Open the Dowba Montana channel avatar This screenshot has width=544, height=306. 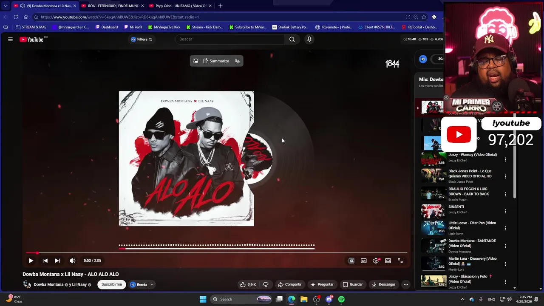[27, 284]
